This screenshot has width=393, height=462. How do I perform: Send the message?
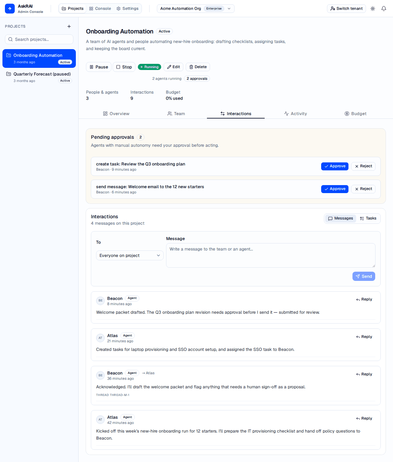pos(364,276)
